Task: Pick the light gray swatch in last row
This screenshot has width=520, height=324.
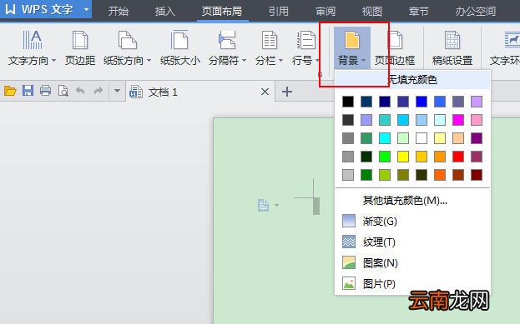Action: pyautogui.click(x=348, y=175)
